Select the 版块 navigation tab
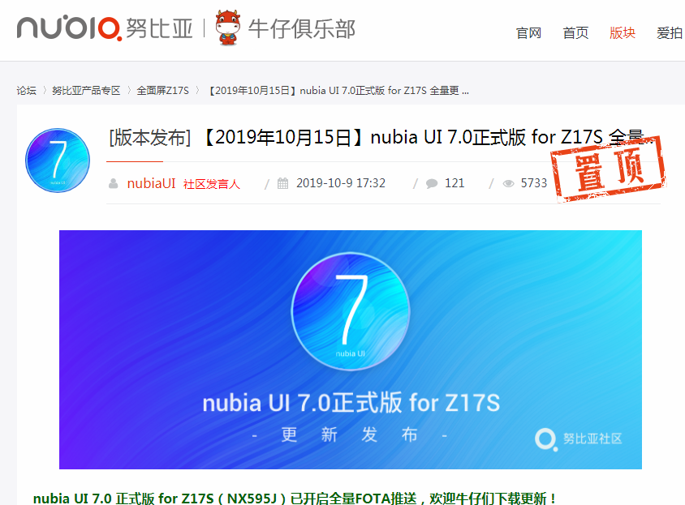Viewport: 685px width, 505px height. pyautogui.click(x=622, y=32)
